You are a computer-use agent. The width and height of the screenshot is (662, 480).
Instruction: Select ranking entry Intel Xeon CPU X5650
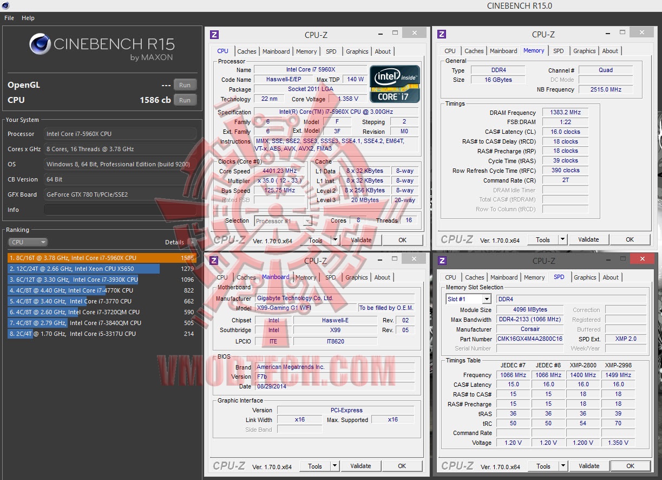click(101, 269)
